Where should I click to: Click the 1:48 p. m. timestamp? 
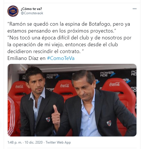tap(15, 142)
